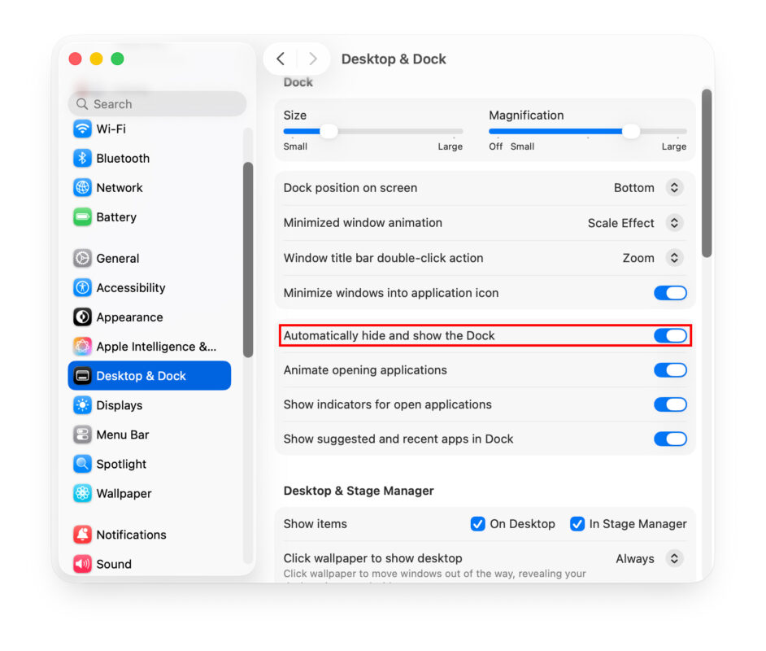Image resolution: width=766 pixels, height=651 pixels.
Task: Click the Spotlight magnifier icon
Action: [x=82, y=464]
